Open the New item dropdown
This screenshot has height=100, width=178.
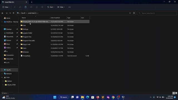click(6, 7)
